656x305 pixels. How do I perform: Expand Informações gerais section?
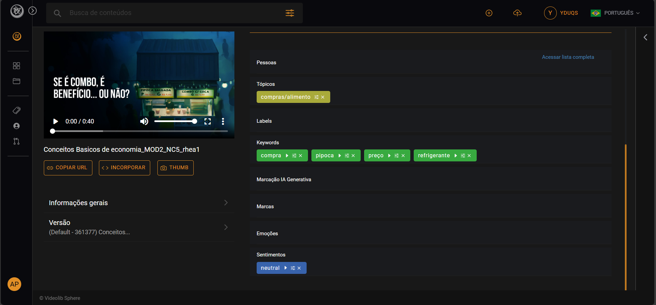pos(139,203)
